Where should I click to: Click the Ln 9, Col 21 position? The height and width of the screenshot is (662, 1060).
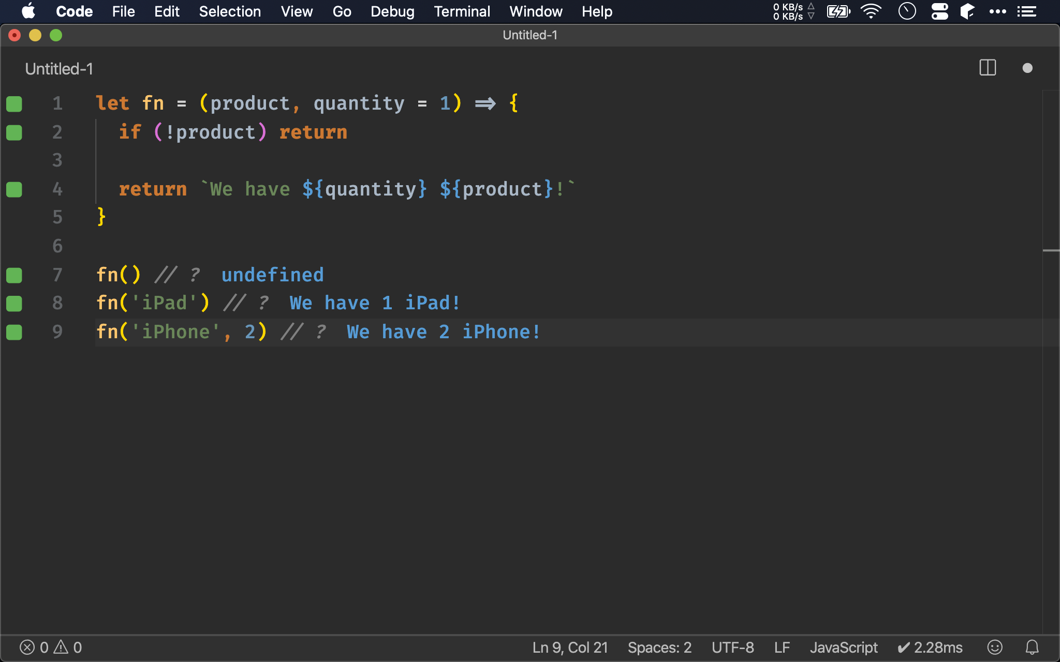click(x=570, y=648)
